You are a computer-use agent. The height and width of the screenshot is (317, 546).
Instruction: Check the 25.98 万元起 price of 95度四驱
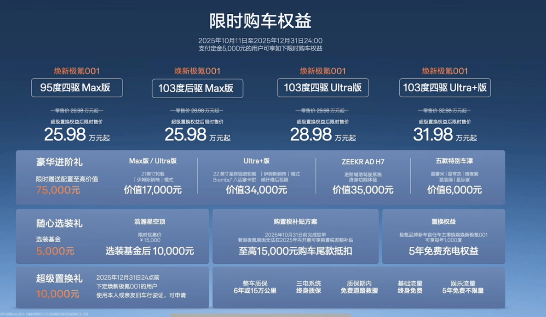(x=76, y=135)
